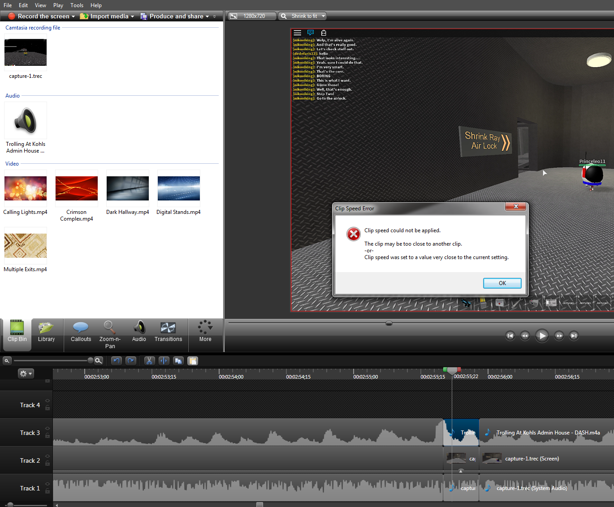Click OK in Clip Speed Error dialog
614x507 pixels.
[502, 283]
